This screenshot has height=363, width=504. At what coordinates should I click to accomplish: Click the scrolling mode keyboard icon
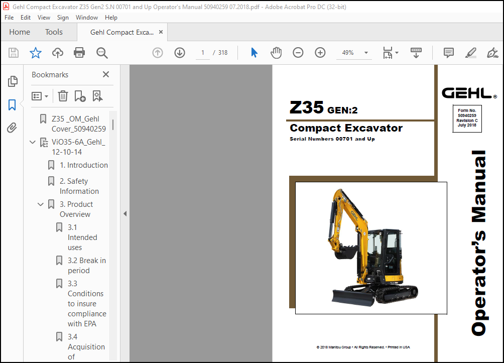[416, 53]
